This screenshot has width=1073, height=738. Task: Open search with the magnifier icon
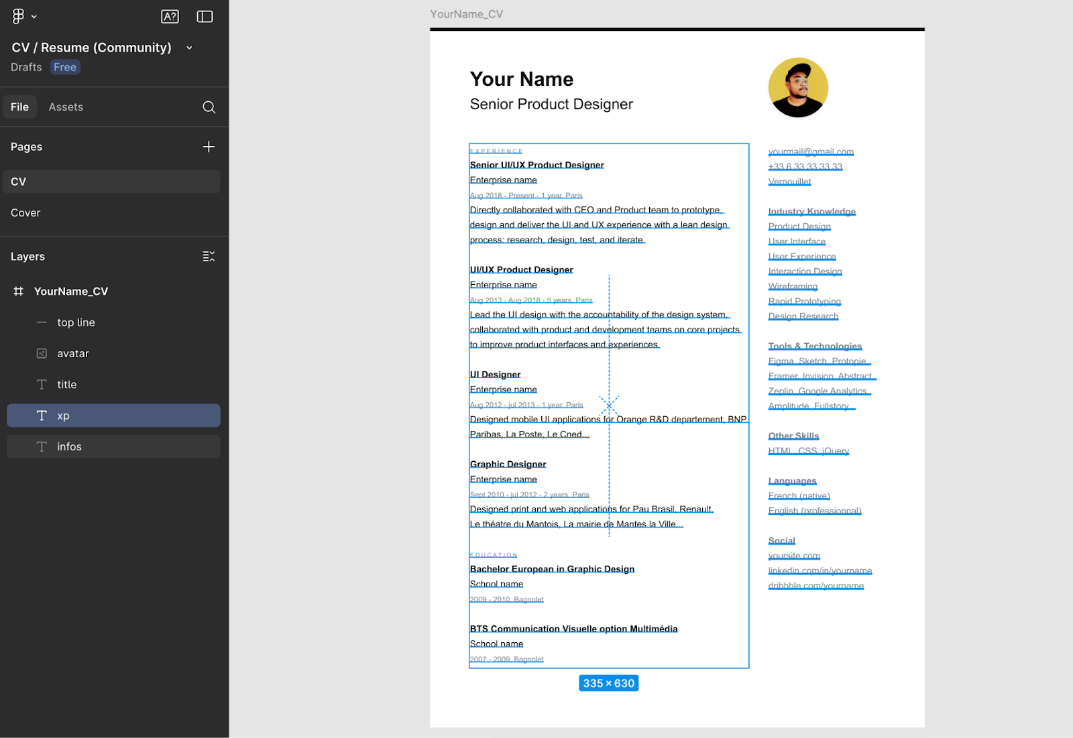point(209,107)
